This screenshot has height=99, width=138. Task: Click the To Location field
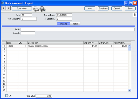64,19
